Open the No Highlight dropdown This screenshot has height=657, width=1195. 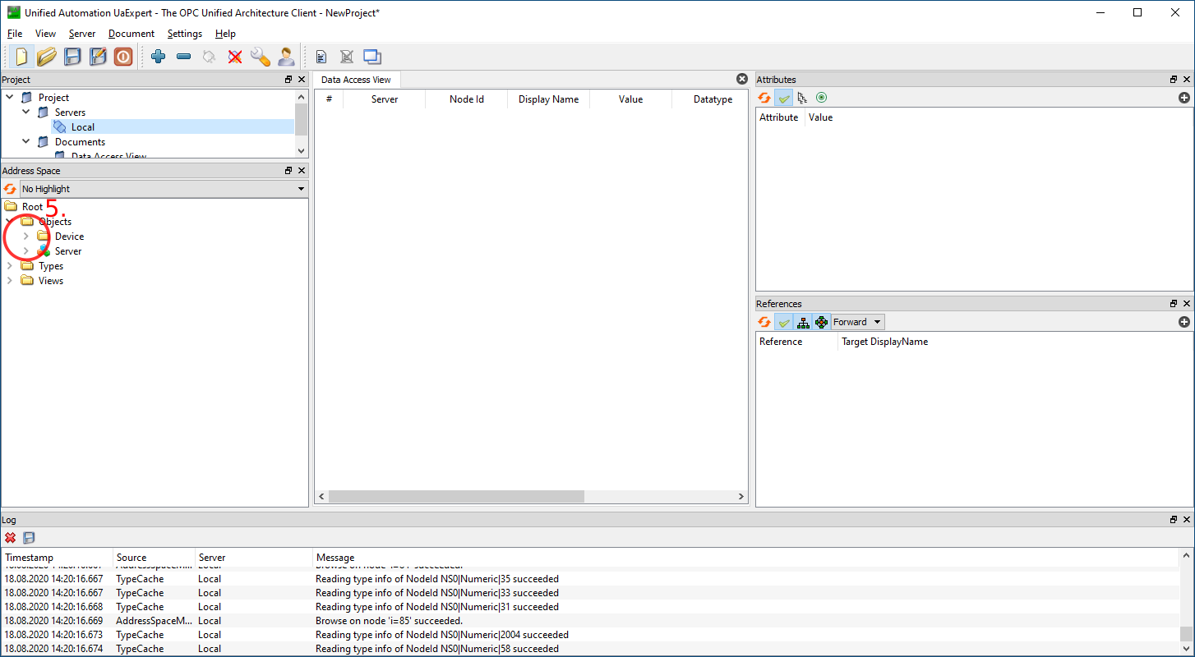pos(164,189)
